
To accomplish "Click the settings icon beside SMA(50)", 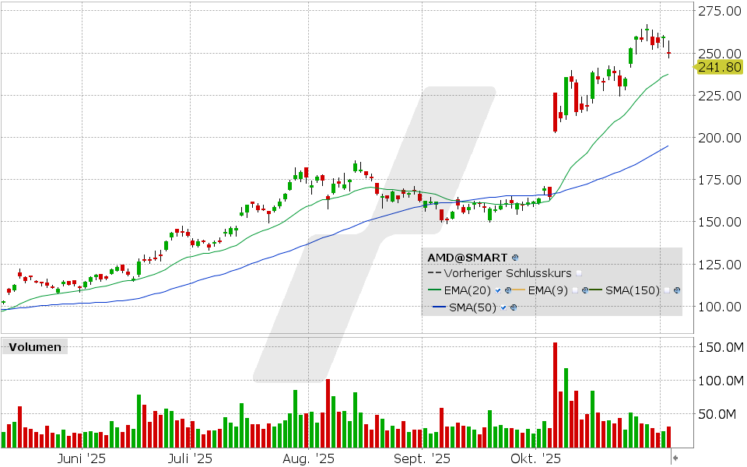I will pos(513,307).
